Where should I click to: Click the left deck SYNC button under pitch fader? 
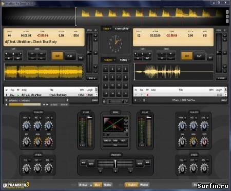point(92,78)
